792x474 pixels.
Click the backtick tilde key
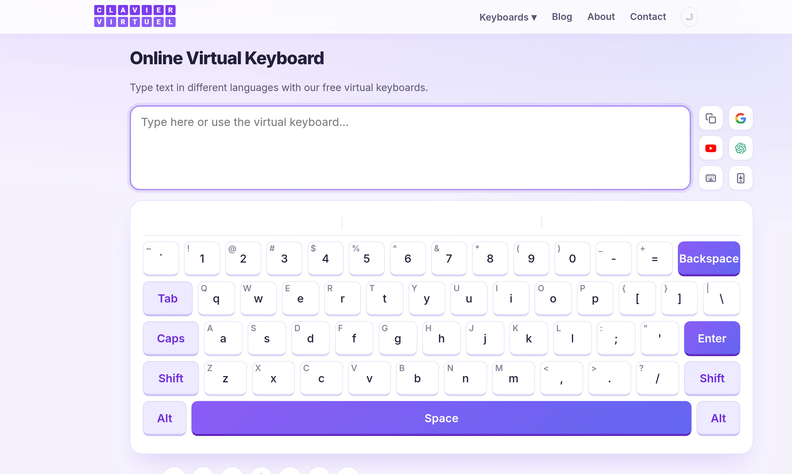point(161,259)
